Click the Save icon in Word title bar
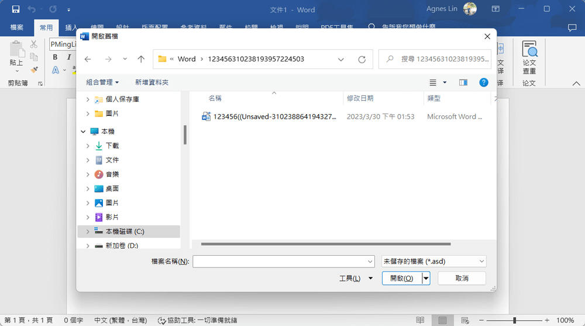 click(16, 9)
